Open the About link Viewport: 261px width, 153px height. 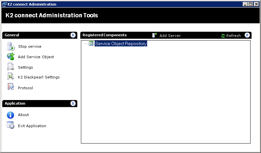[x=23, y=115]
